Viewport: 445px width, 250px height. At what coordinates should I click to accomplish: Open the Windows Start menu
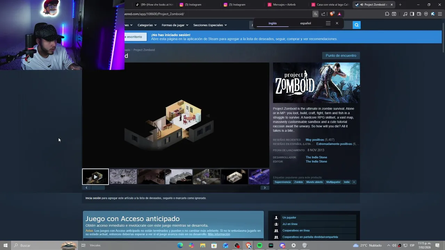(5, 245)
